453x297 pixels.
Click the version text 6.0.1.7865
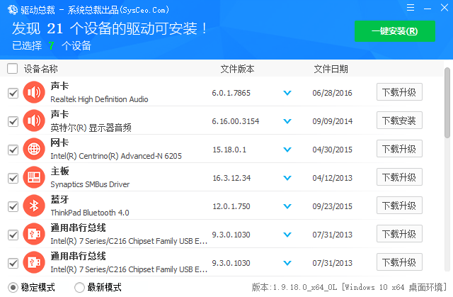pos(231,93)
